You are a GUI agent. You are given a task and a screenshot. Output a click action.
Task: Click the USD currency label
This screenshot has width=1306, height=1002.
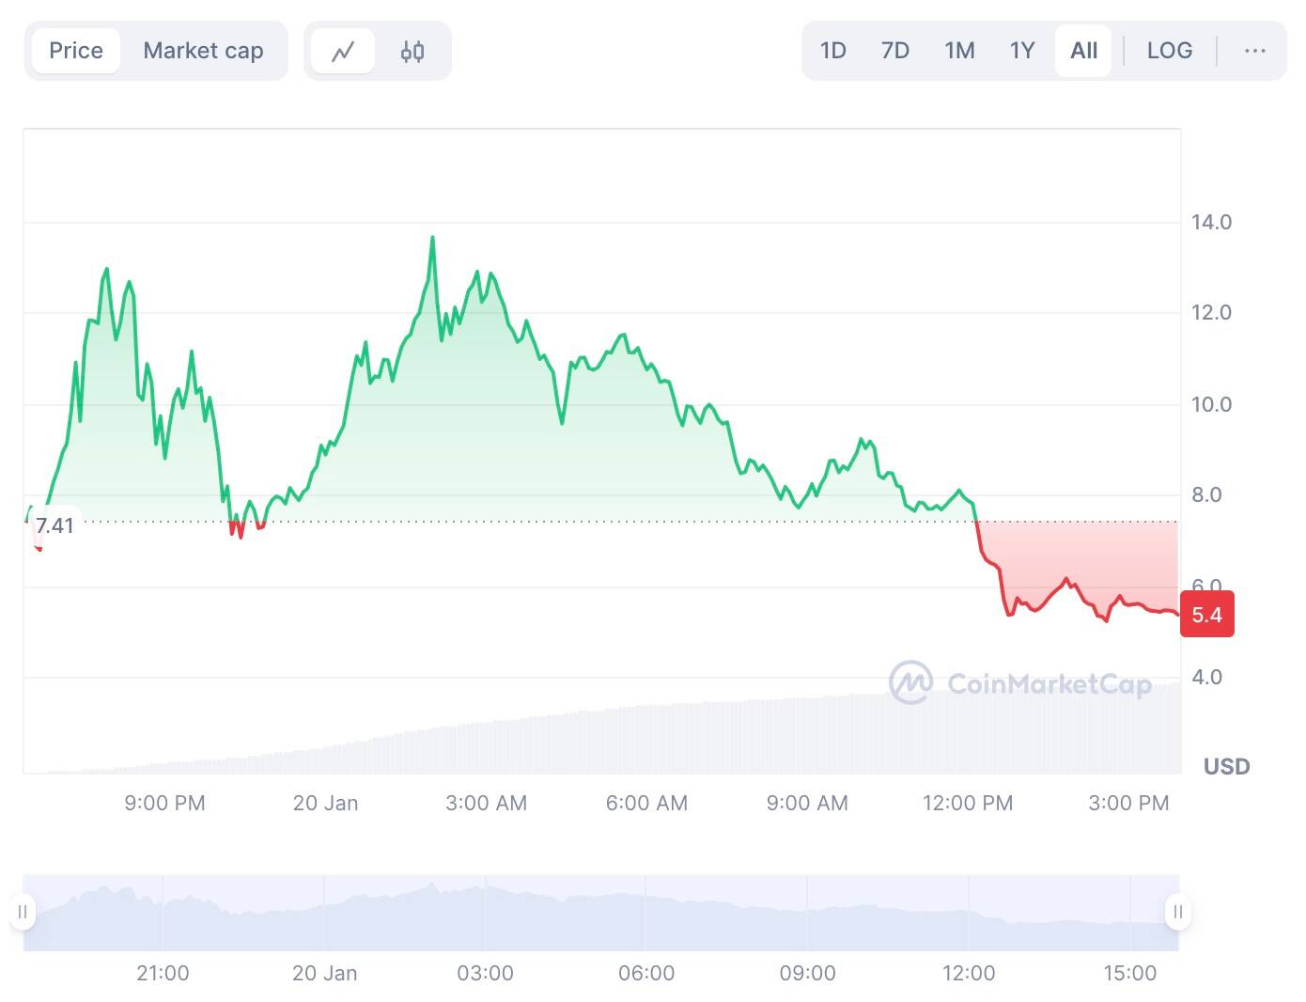click(x=1226, y=767)
